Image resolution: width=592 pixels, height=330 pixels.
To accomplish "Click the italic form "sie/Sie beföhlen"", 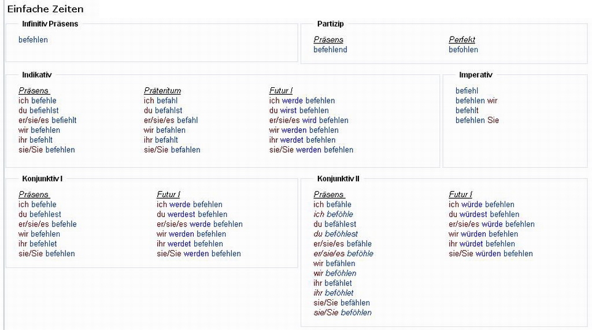I will 342,313.
